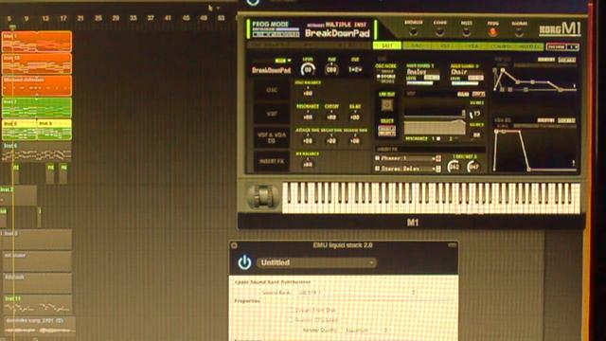Click close circle on EMU liquid stack window
606x341 pixels.
(x=234, y=245)
